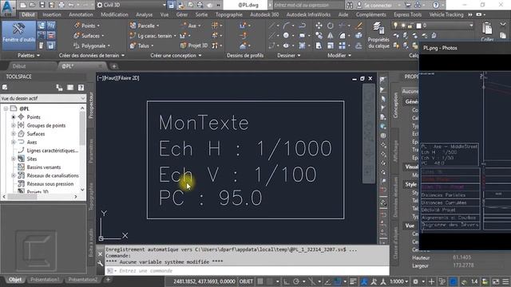Expand the Modifier panel title
Viewport: 511px width, 287px height.
(x=339, y=56)
